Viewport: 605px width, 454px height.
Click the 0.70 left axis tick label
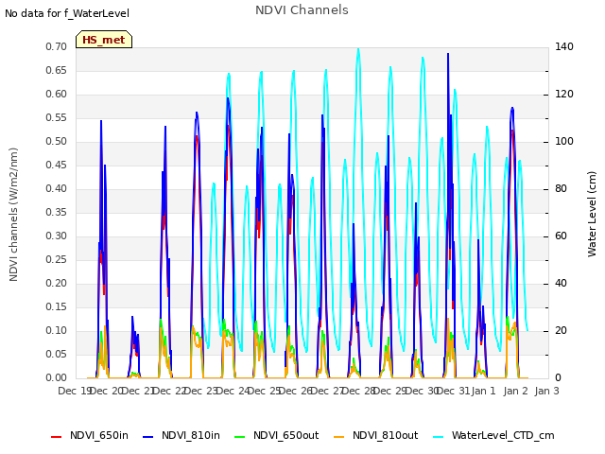56,46
